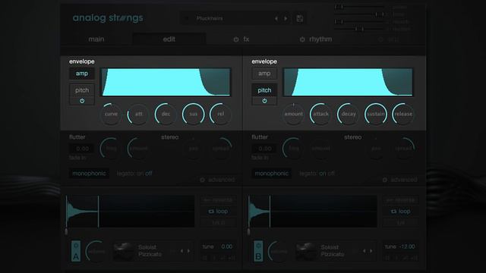Set the right legato to on
The image size is (486, 273).
pos(322,174)
